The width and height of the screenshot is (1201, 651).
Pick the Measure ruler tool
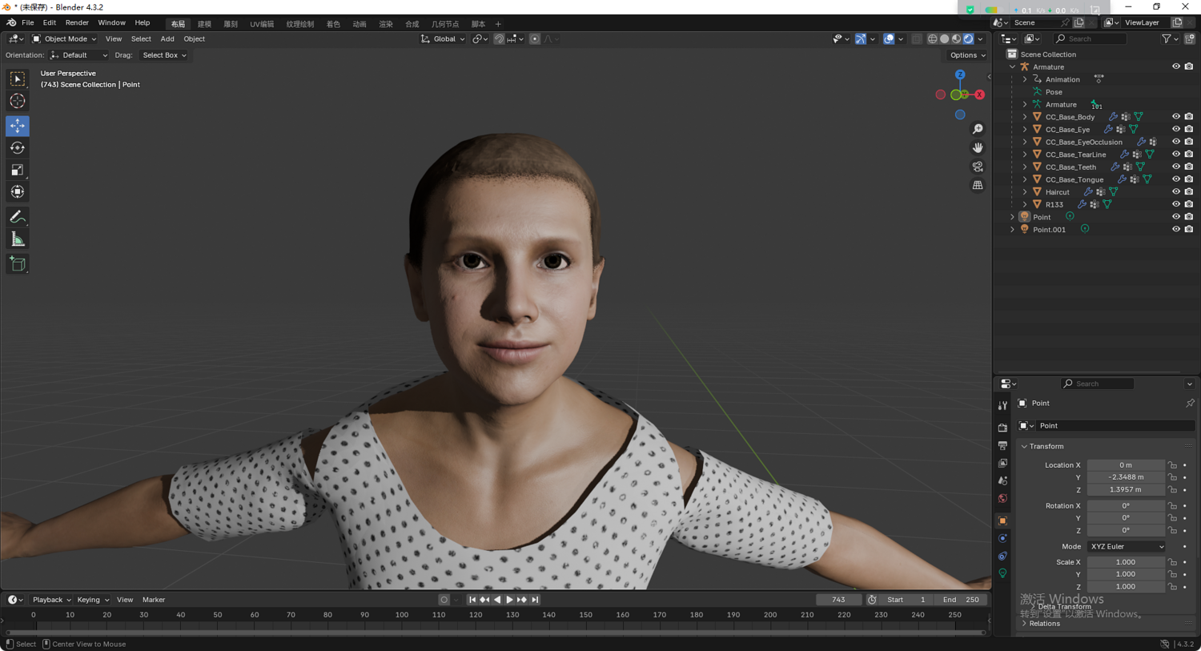[18, 239]
